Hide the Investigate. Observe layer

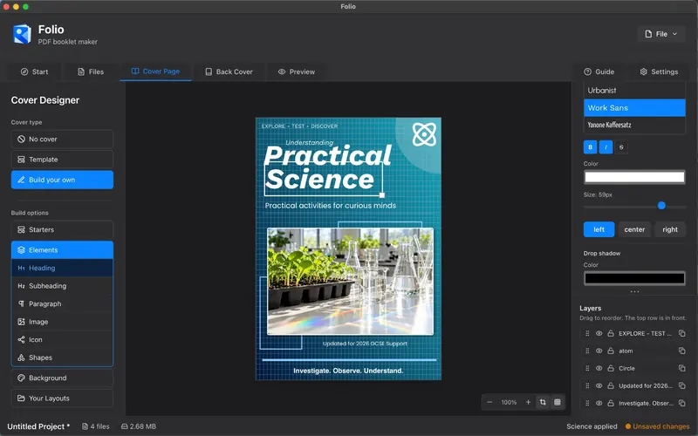coord(599,403)
